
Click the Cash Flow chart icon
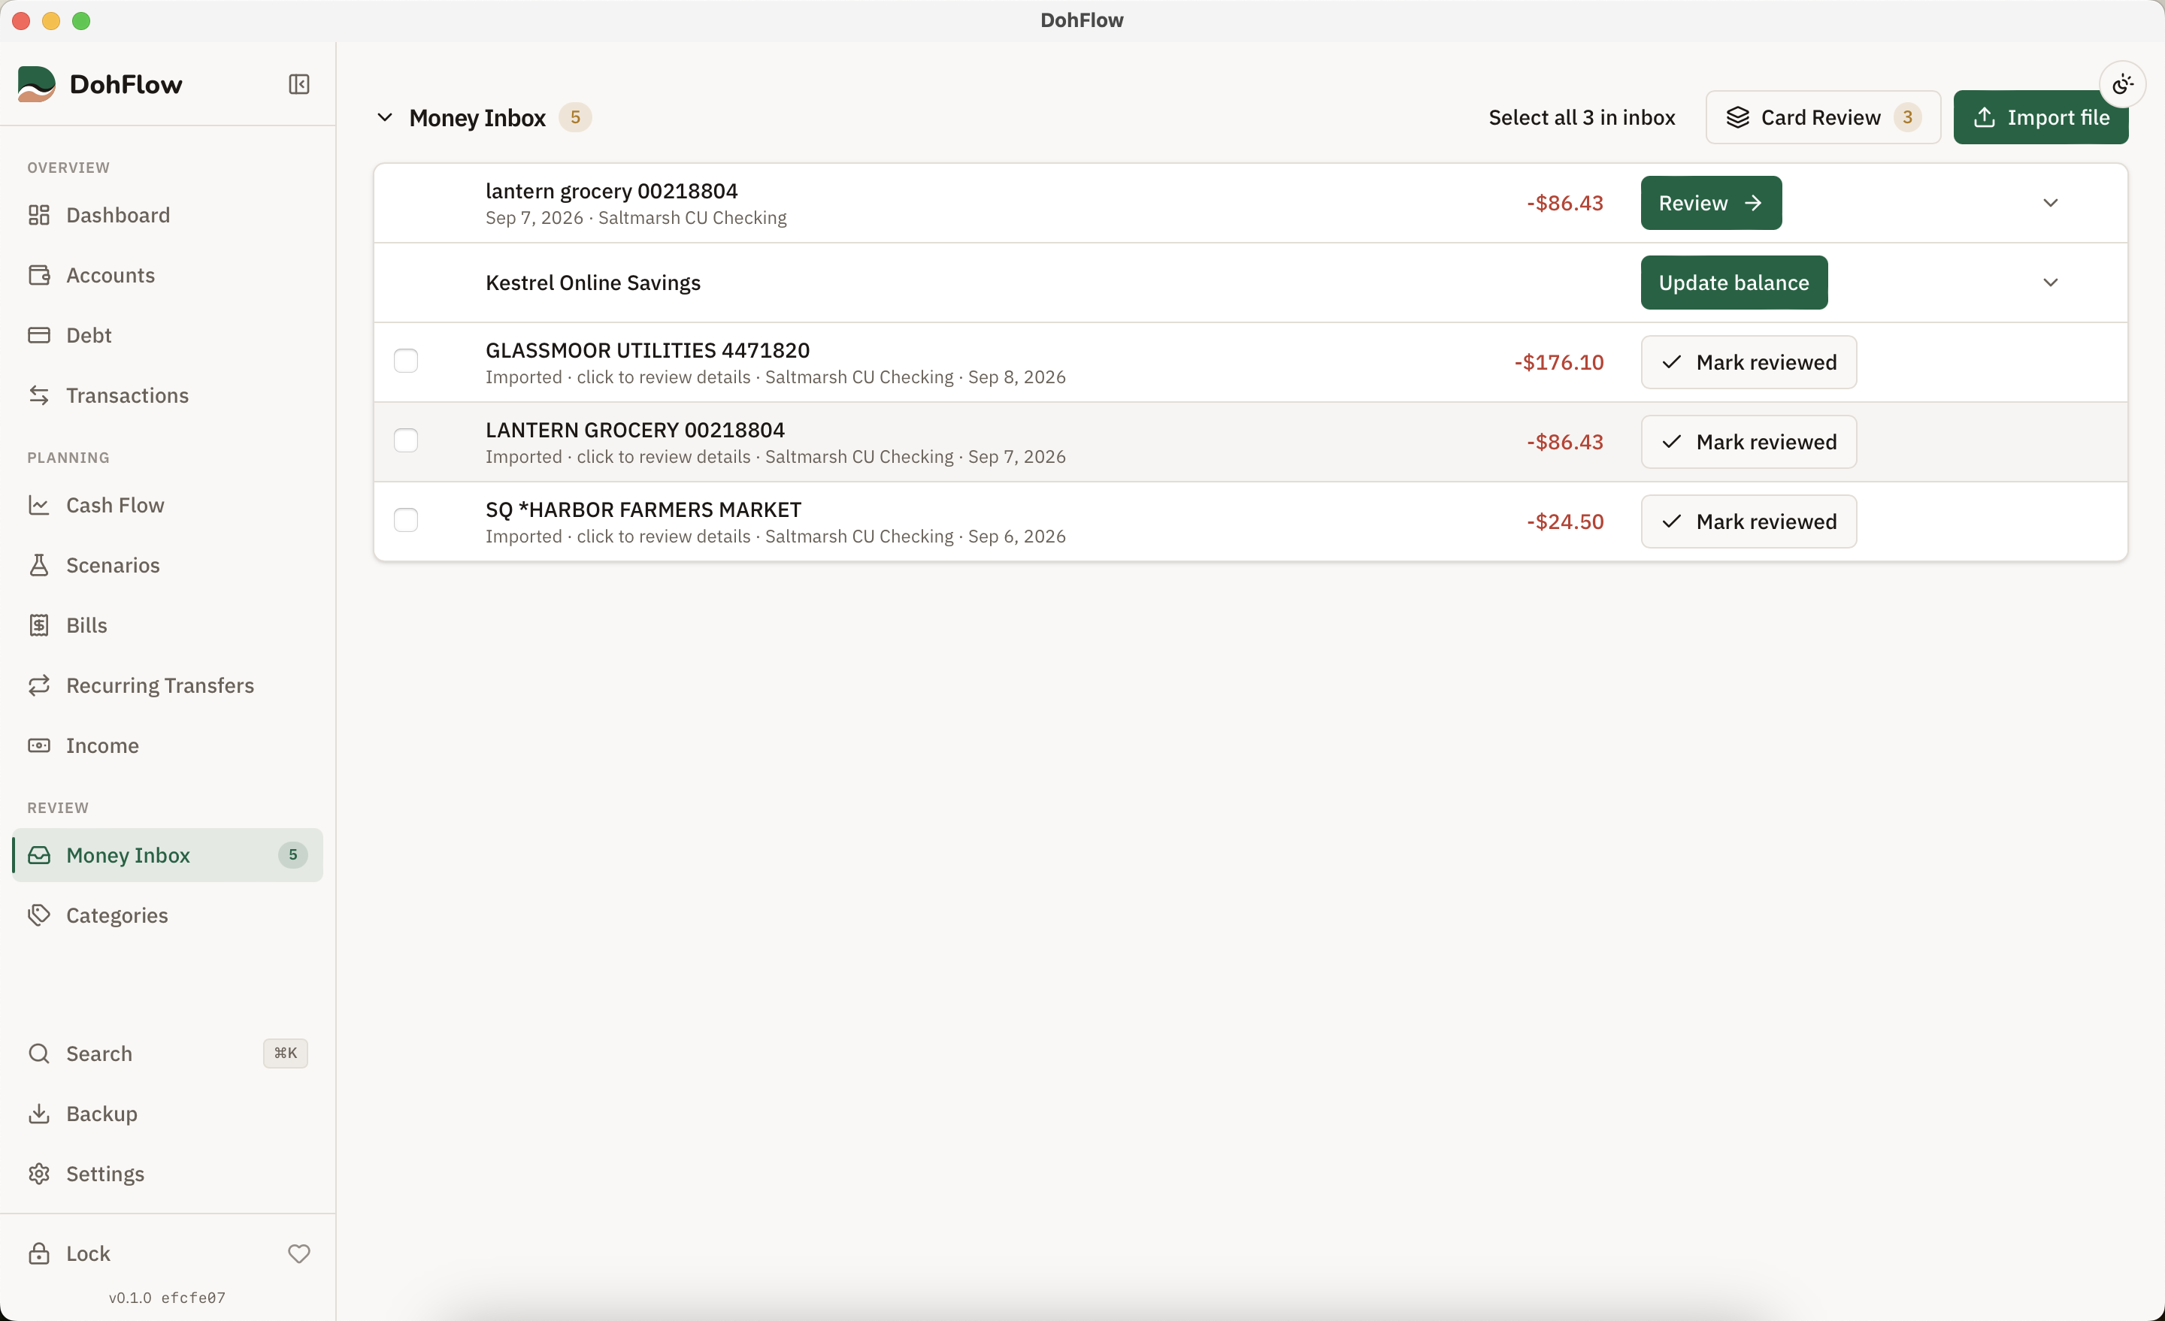[x=38, y=505]
